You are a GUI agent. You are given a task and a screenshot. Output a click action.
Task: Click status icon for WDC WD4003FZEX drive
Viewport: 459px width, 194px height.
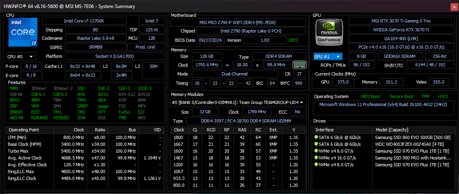click(316, 144)
